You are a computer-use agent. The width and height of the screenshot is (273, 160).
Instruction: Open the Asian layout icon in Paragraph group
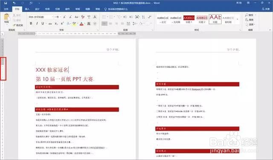click(137, 17)
